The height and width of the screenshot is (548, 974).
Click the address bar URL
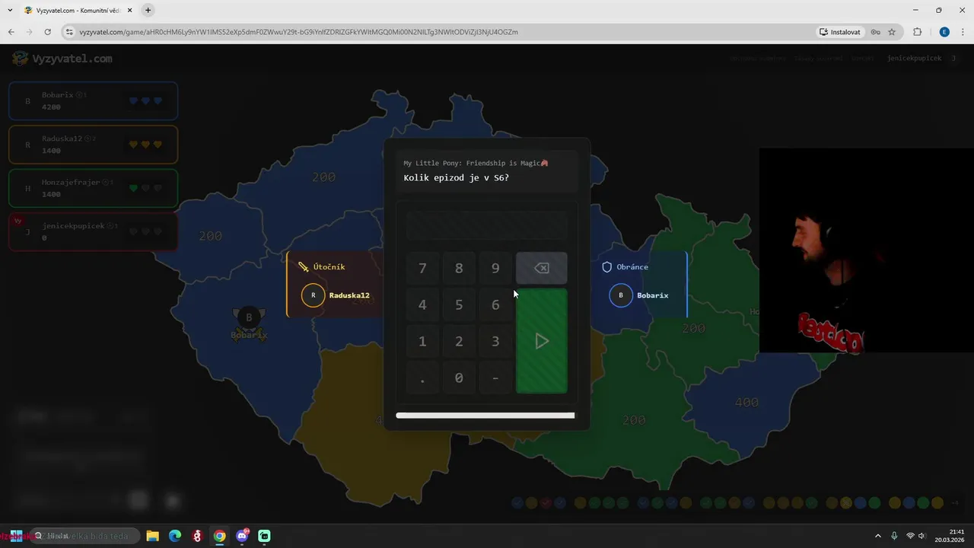pyautogui.click(x=298, y=32)
